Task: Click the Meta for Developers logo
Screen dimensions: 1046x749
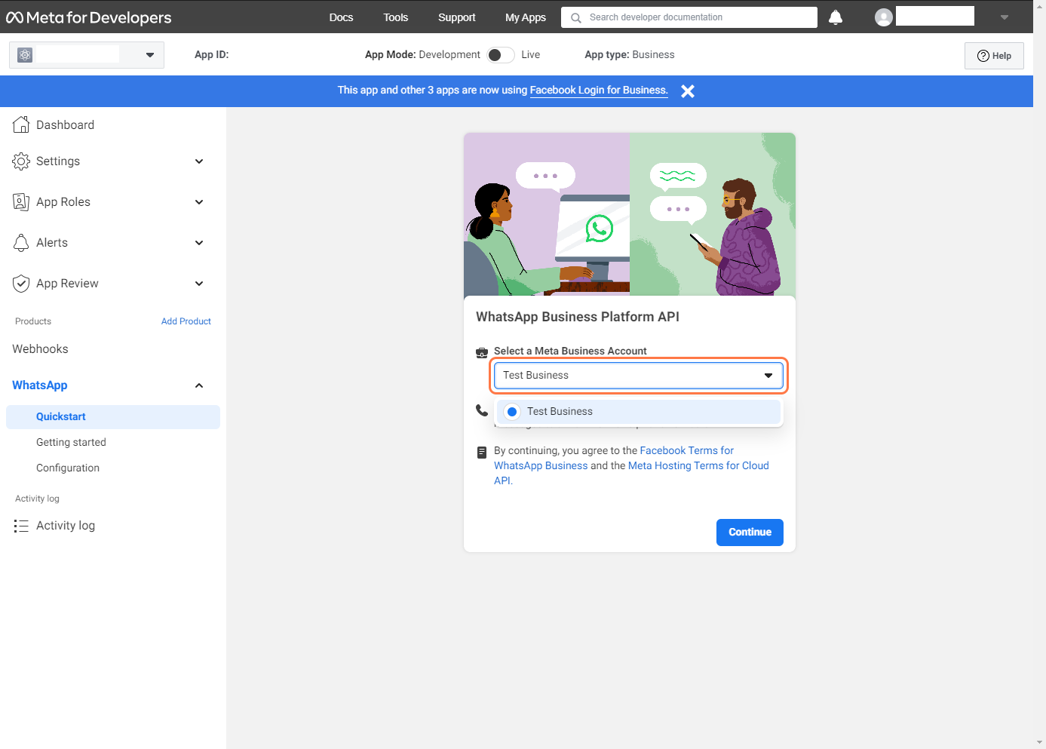Action: tap(89, 17)
